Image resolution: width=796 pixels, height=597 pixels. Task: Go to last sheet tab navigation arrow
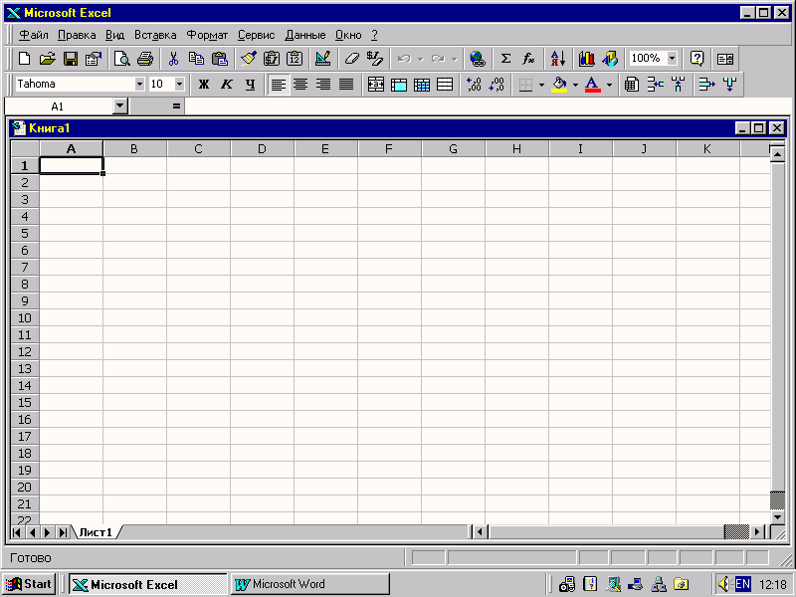(x=63, y=532)
